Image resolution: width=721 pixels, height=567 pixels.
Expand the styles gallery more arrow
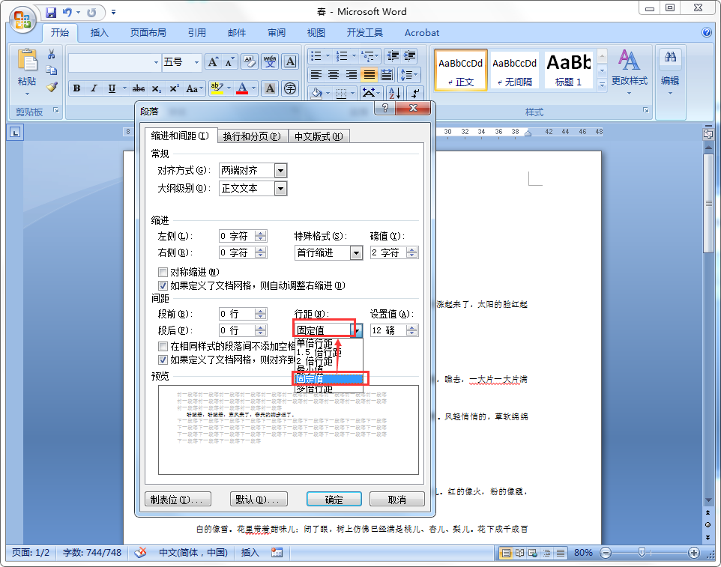point(602,85)
